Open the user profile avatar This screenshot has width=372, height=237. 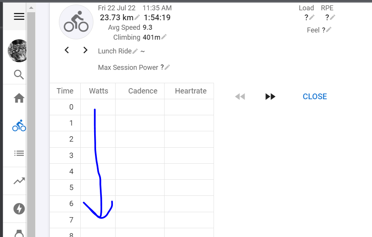pyautogui.click(x=17, y=51)
